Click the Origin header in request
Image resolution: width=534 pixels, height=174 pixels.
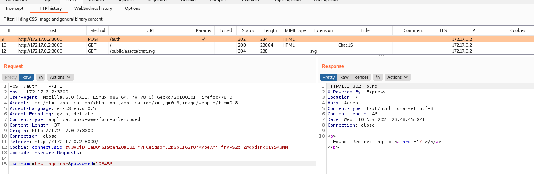(51, 130)
